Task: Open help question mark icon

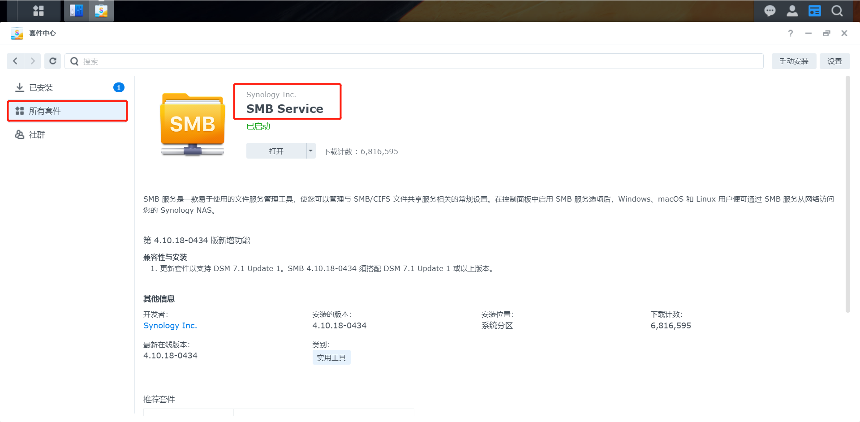Action: (x=790, y=33)
